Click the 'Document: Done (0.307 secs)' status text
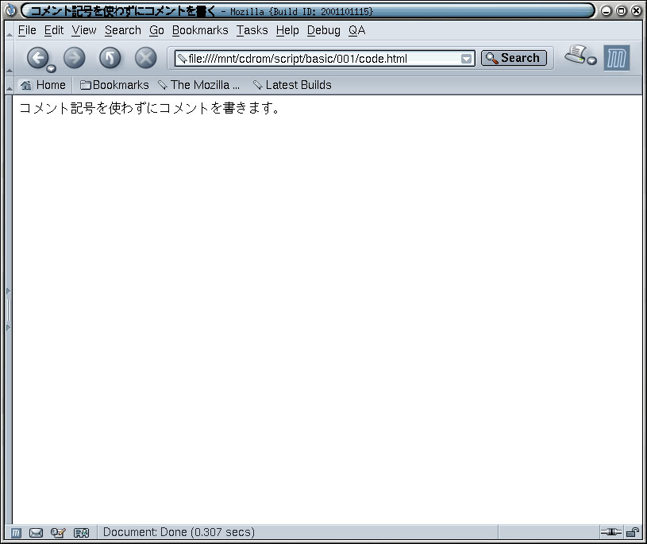Viewport: 647px width, 544px height. (179, 532)
